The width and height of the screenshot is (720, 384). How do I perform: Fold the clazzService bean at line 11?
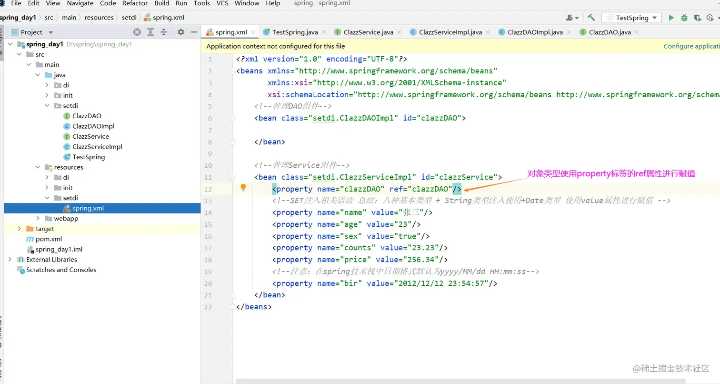click(233, 177)
